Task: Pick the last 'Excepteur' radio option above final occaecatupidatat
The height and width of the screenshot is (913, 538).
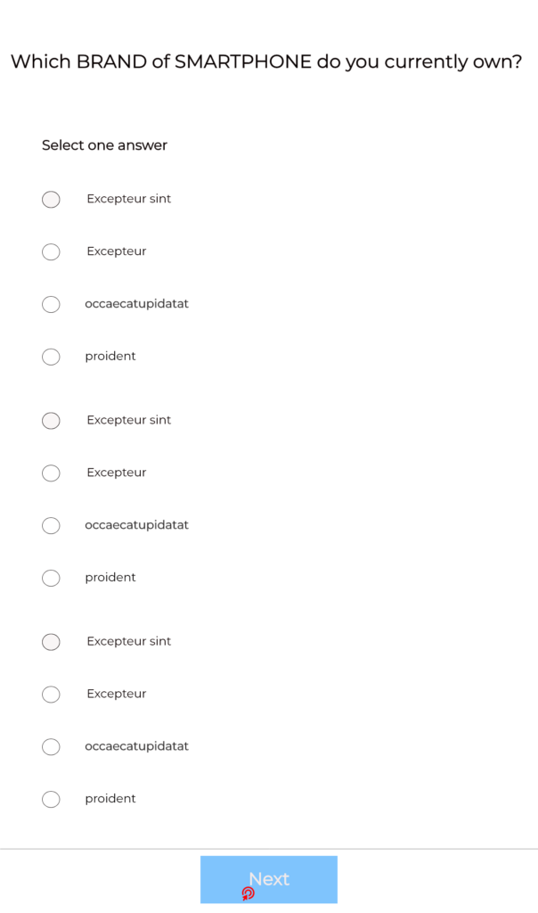Action: [51, 694]
